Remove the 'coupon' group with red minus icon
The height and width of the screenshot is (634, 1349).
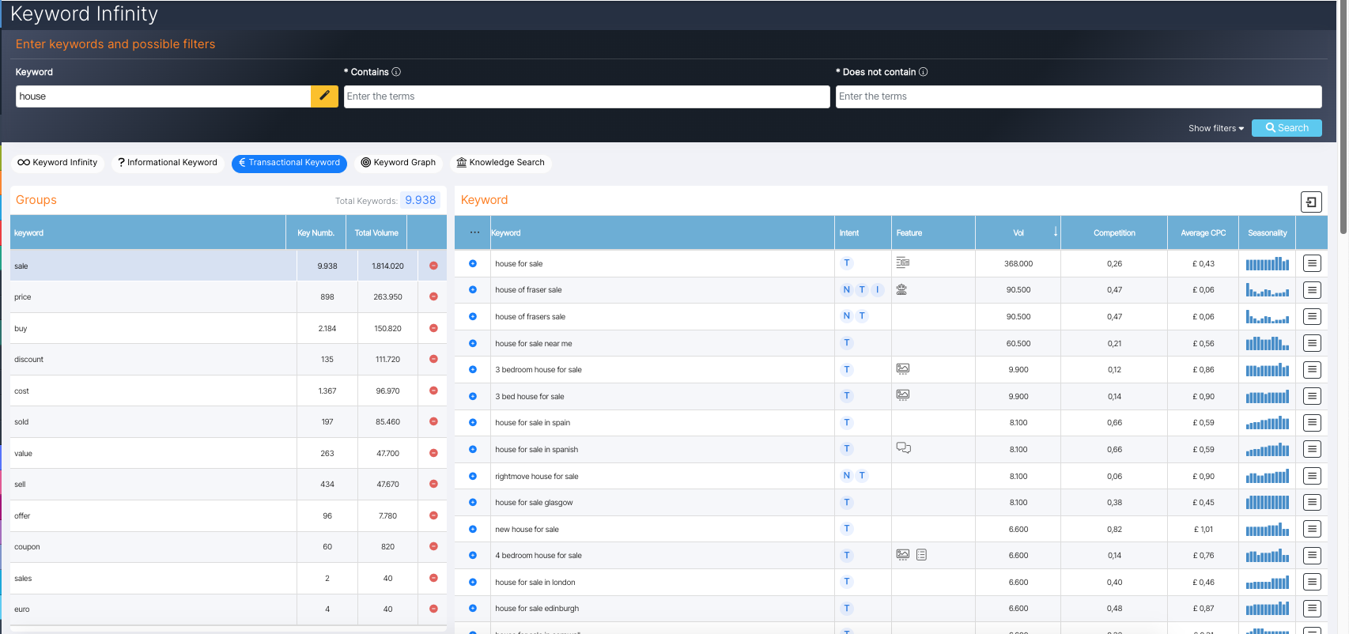point(433,546)
